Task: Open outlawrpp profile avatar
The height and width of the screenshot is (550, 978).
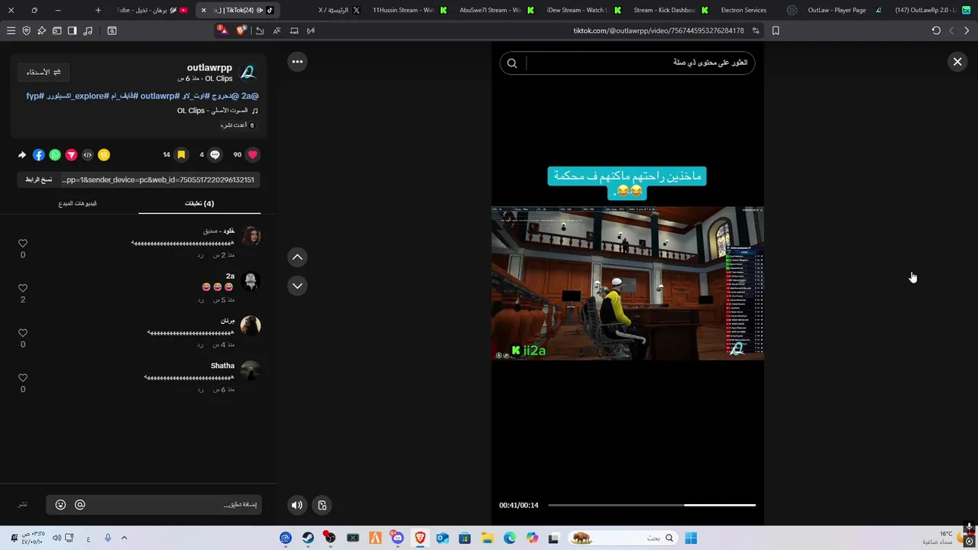Action: click(248, 73)
